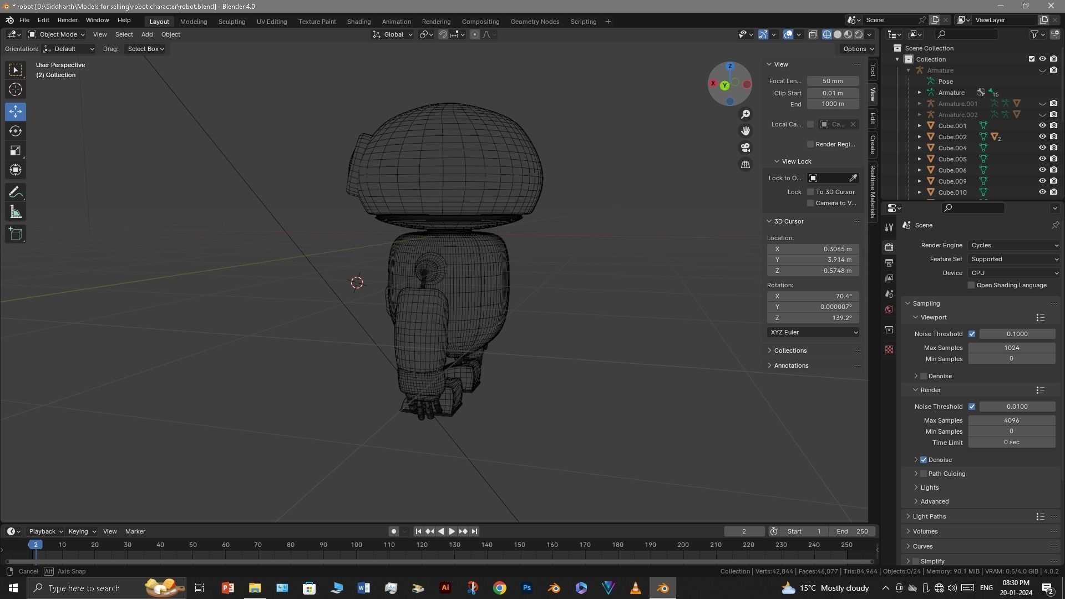Image resolution: width=1065 pixels, height=599 pixels.
Task: Open the XYZ Euler rotation dropdown
Action: point(813,332)
